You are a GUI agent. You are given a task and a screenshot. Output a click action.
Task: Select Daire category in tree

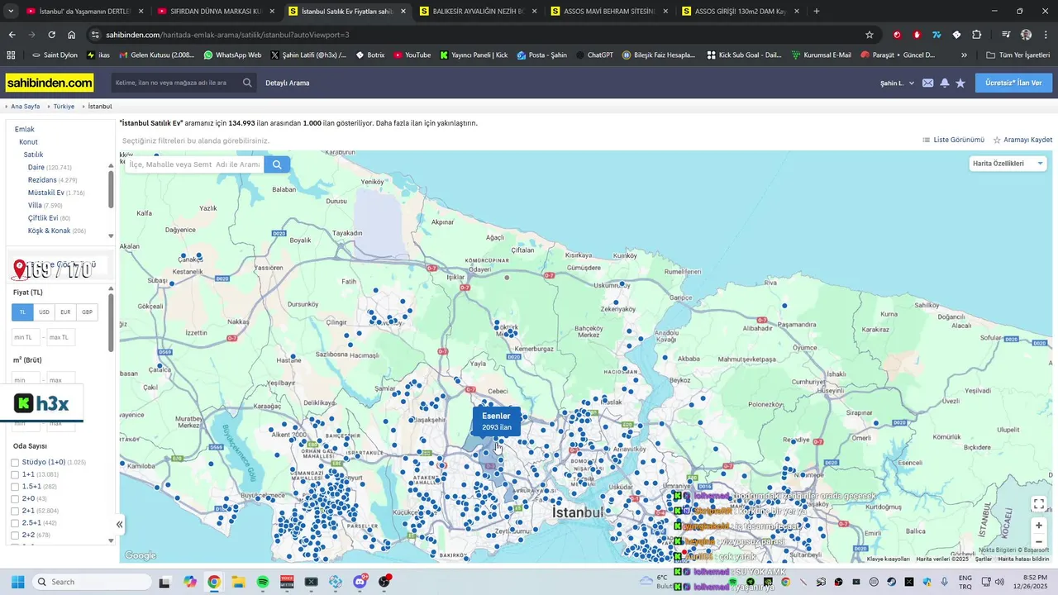[36, 167]
